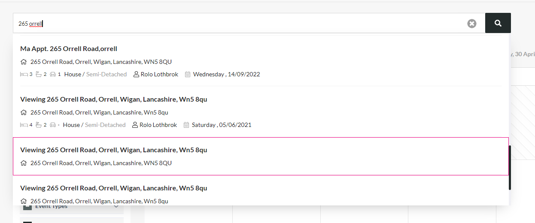Click car parking icon in first result
The height and width of the screenshot is (223, 535).
coord(53,74)
